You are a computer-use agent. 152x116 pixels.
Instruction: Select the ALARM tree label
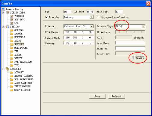click(x=18, y=55)
